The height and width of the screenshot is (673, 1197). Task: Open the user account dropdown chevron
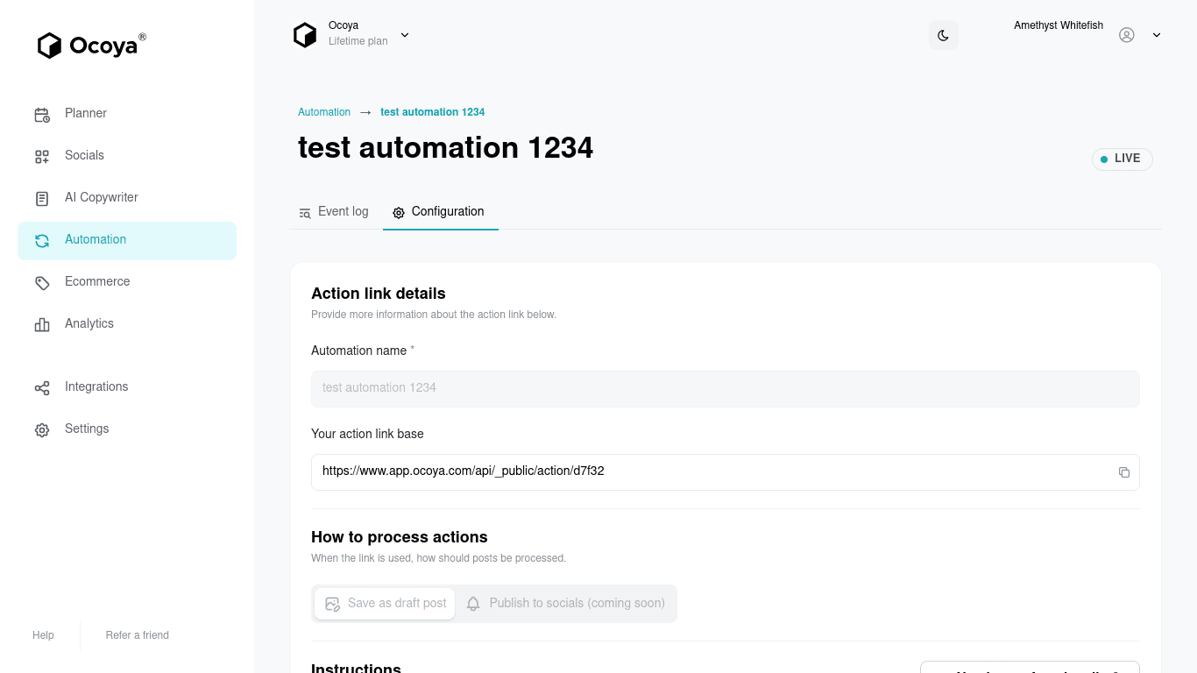pos(1157,35)
